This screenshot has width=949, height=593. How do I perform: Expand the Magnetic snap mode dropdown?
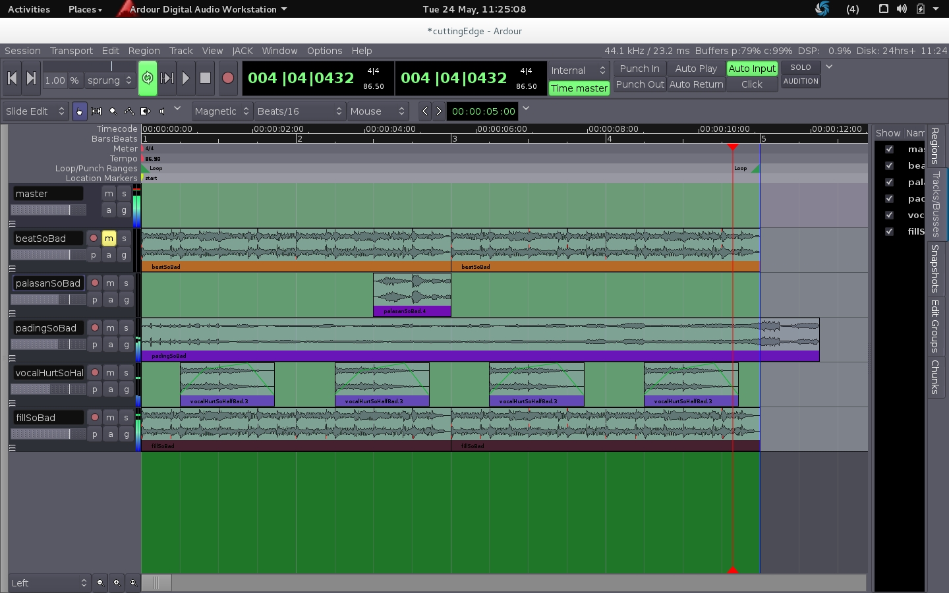(222, 111)
